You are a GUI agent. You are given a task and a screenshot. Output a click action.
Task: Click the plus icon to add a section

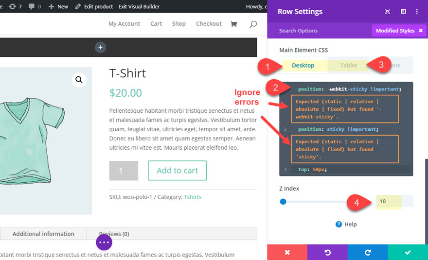pos(100,47)
